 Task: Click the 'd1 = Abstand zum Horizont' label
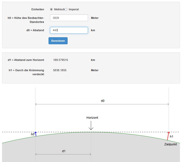coord(26,60)
